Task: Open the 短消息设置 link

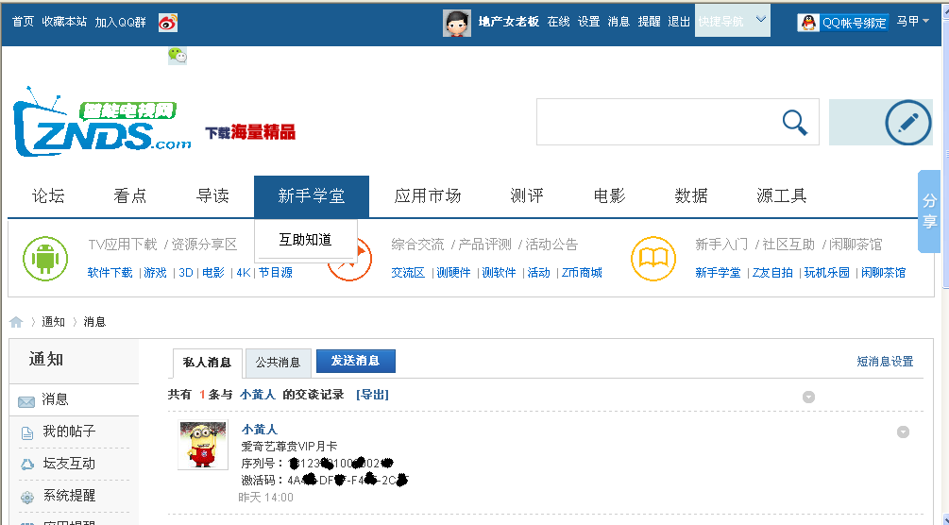Action: (x=885, y=362)
